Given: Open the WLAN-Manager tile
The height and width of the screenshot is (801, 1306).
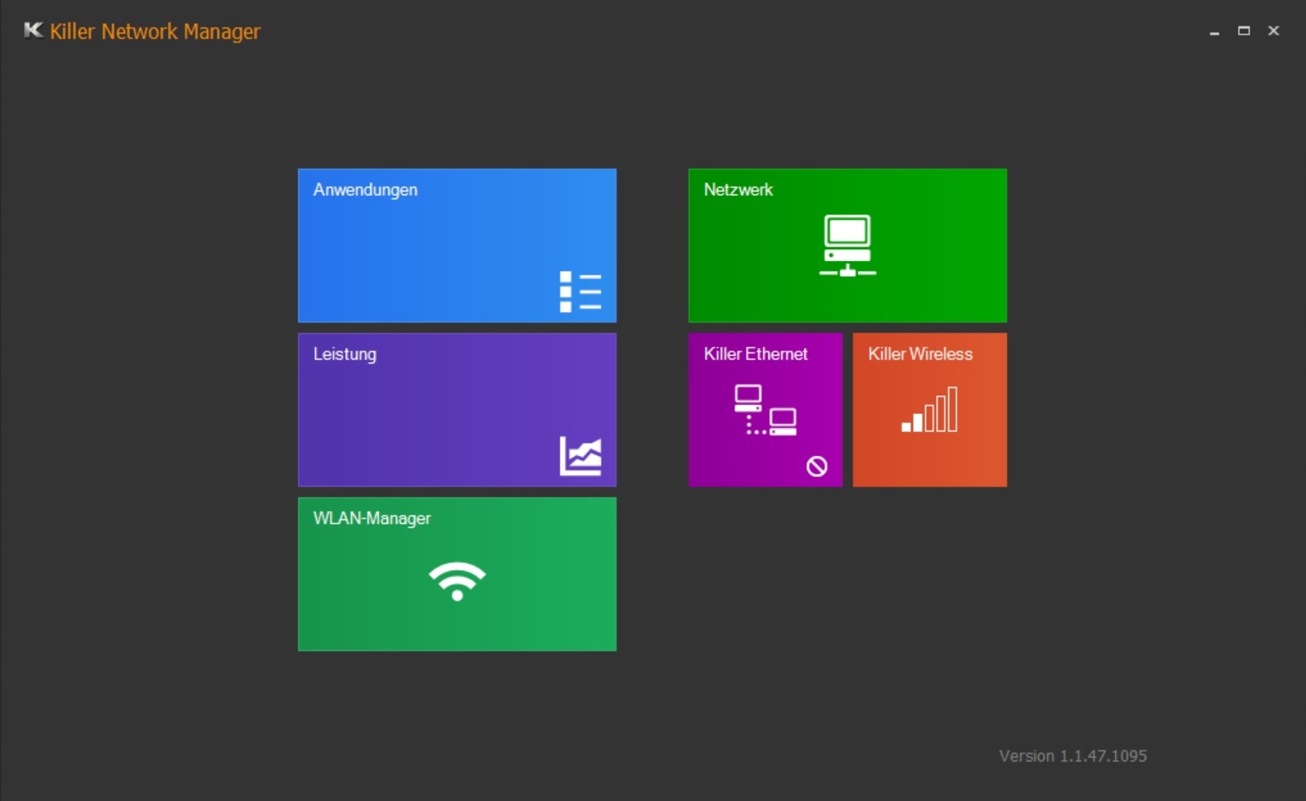Looking at the screenshot, I should coord(457,574).
